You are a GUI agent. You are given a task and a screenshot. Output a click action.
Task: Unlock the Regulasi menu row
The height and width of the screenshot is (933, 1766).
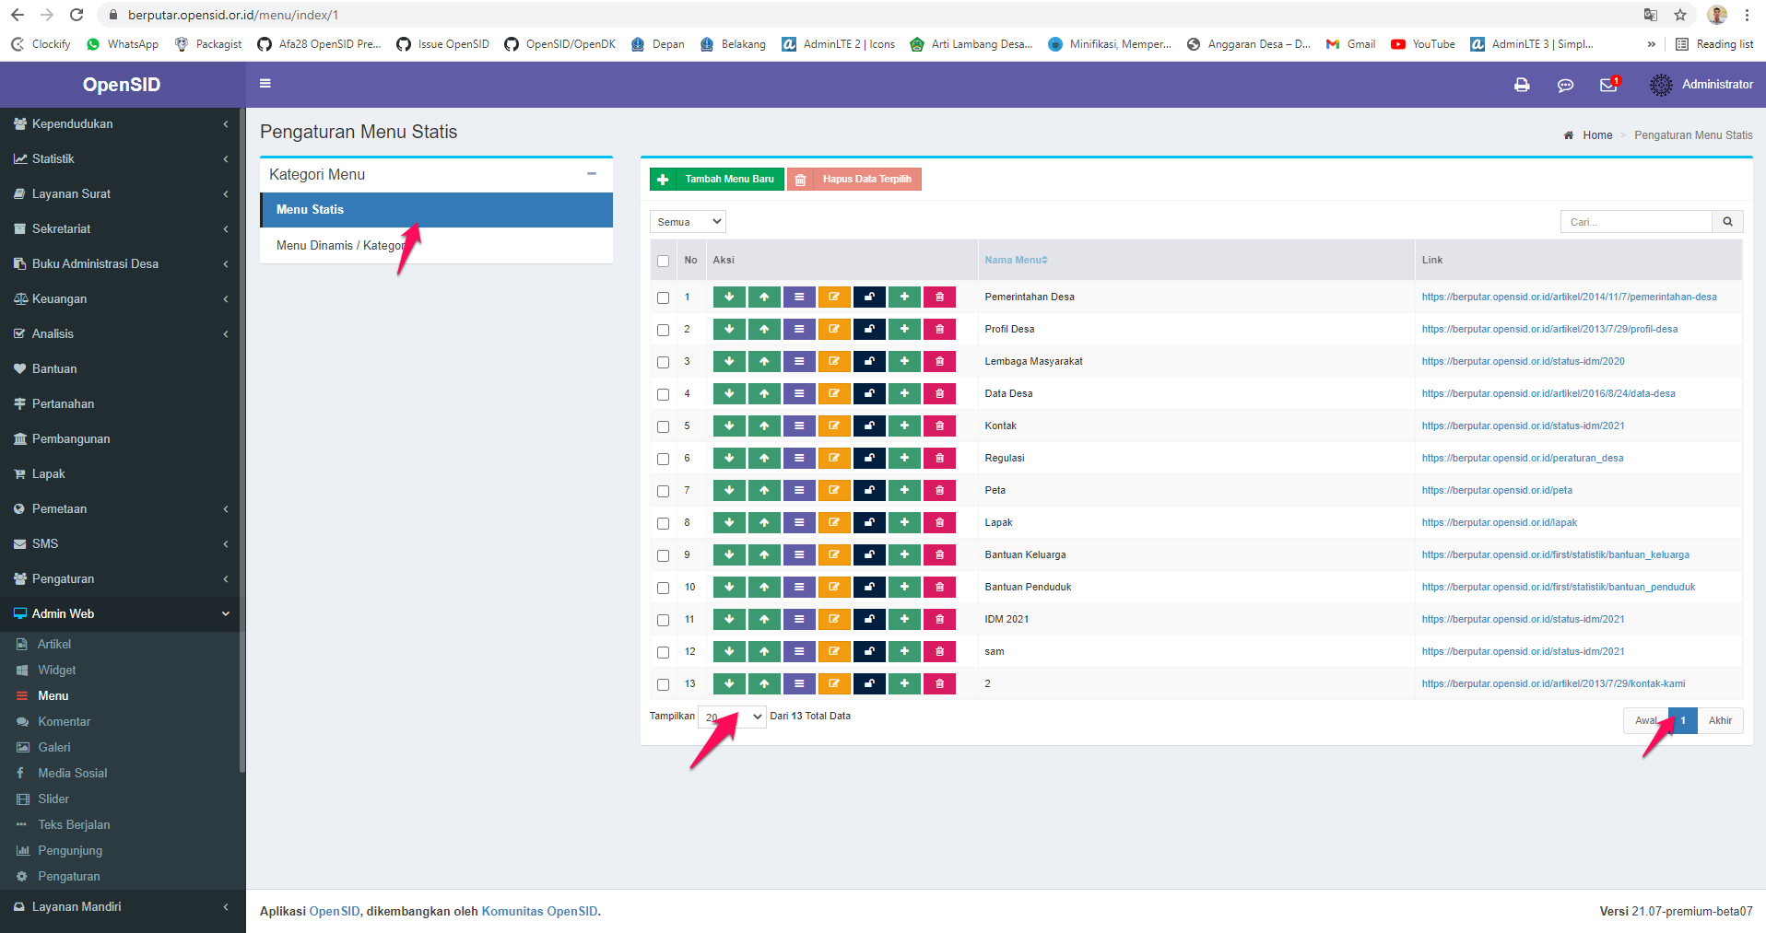point(869,458)
